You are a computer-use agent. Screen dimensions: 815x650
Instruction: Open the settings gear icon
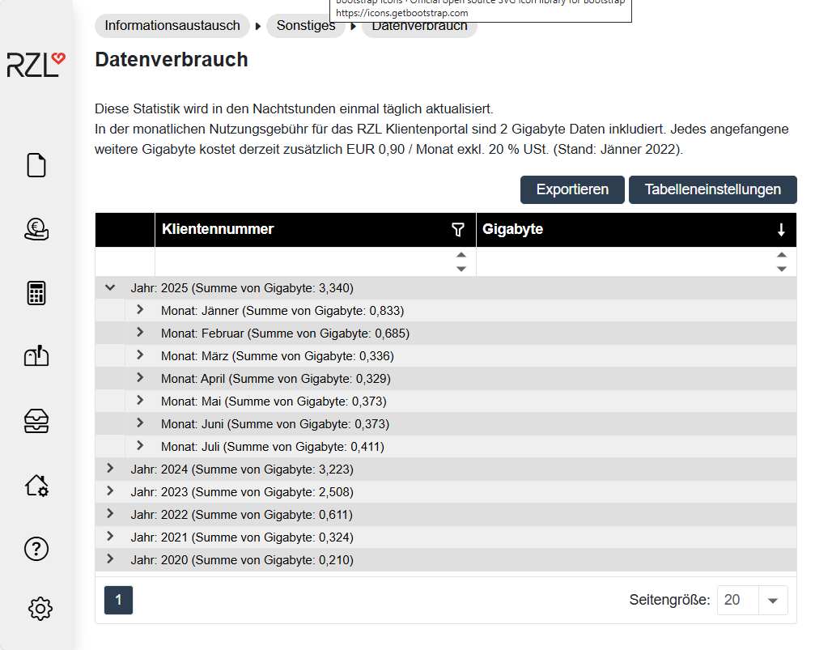click(x=40, y=609)
